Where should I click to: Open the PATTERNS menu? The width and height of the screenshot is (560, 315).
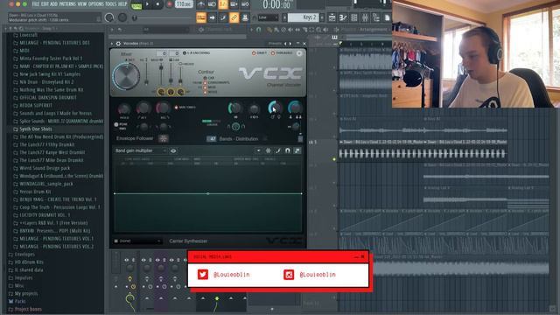coord(67,3)
